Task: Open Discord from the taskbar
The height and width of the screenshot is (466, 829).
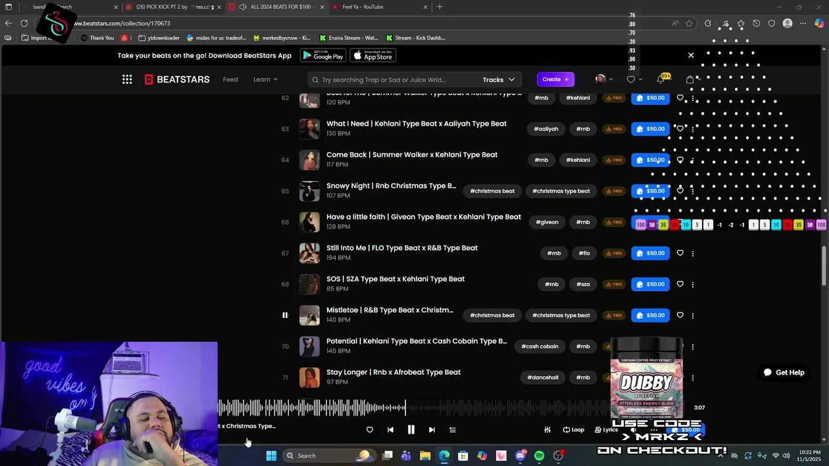Action: point(520,456)
